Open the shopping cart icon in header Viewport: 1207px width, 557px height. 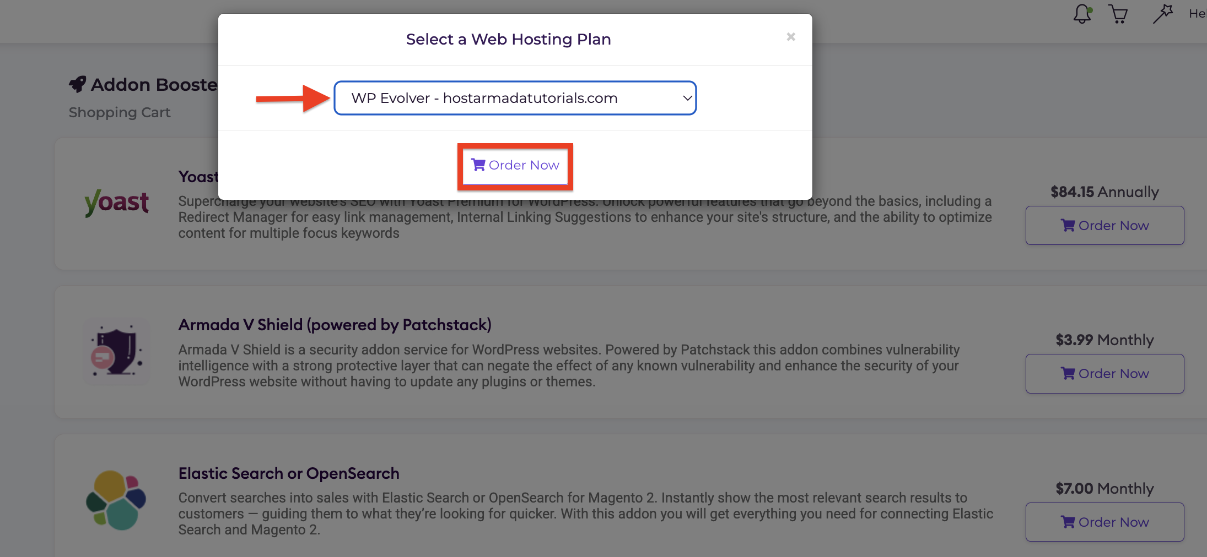[x=1118, y=14]
